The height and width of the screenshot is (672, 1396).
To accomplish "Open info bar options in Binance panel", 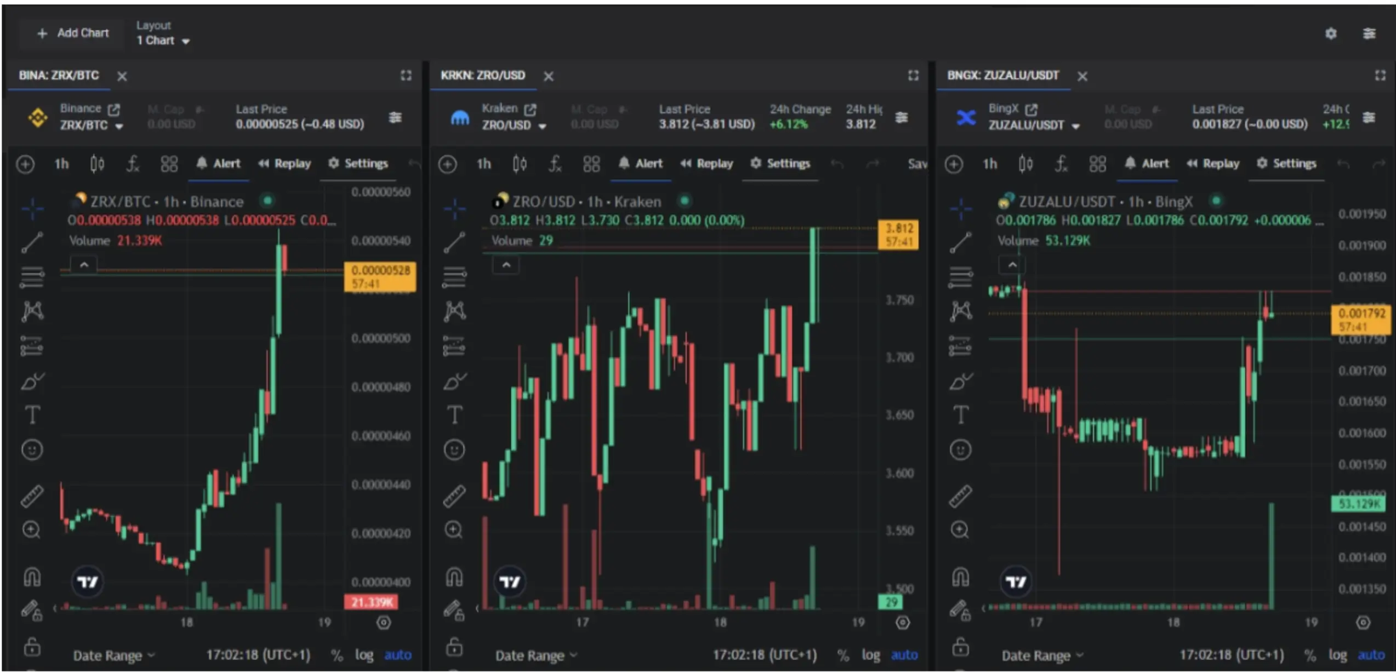I will point(395,117).
